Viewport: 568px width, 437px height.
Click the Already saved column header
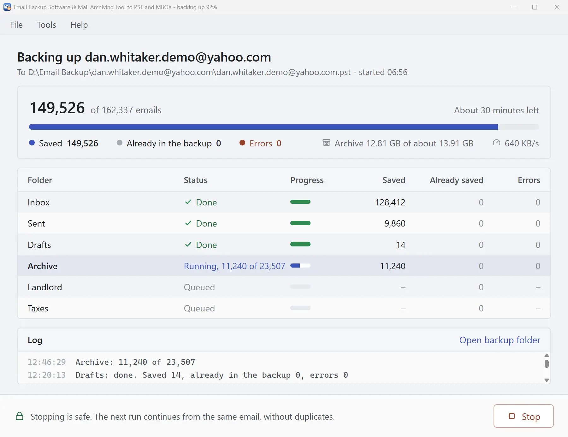pyautogui.click(x=457, y=180)
